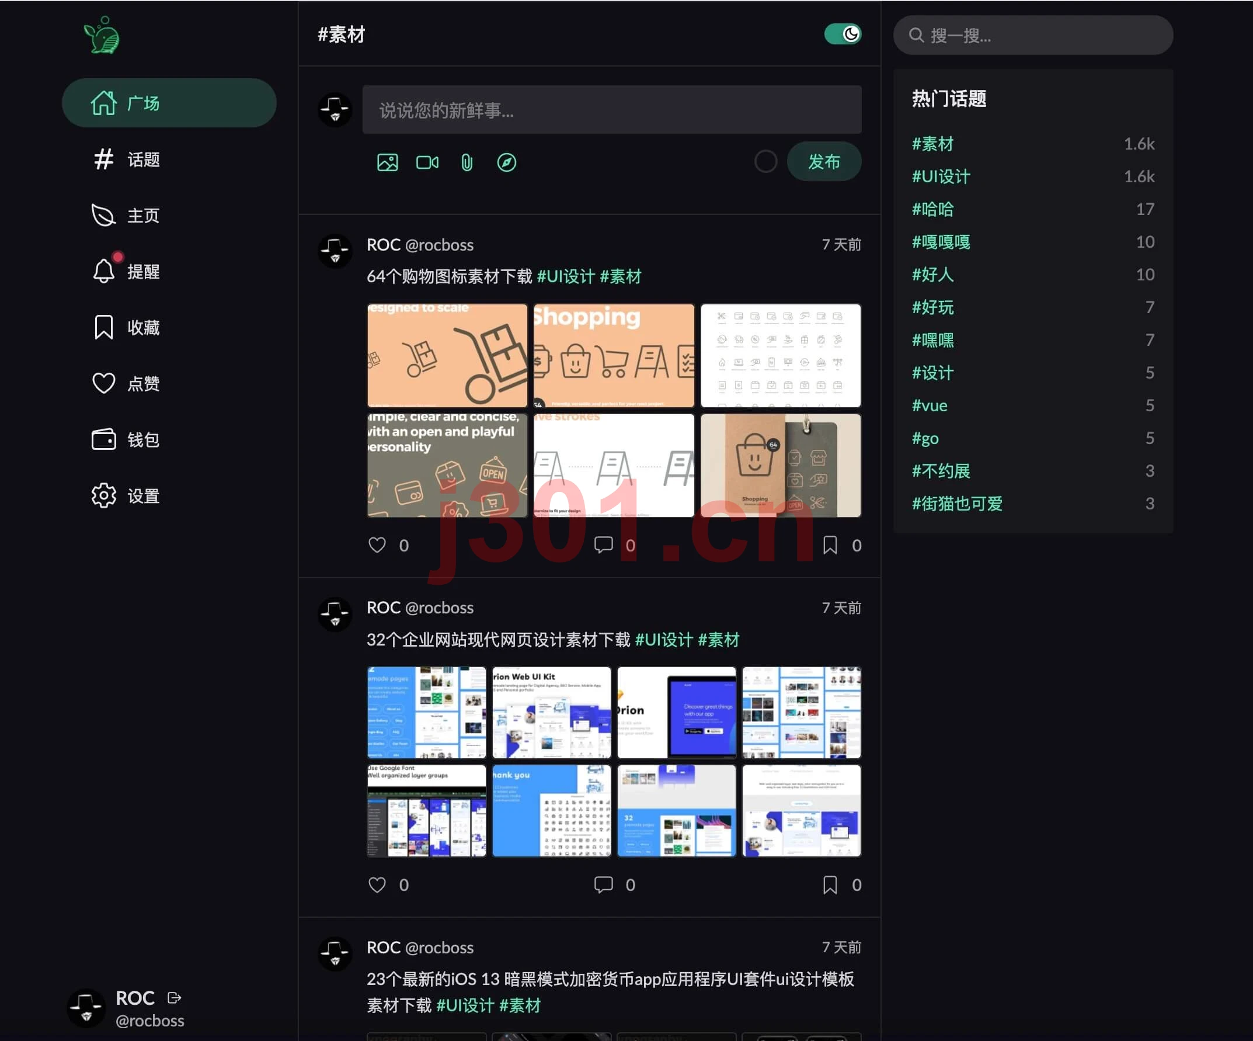The height and width of the screenshot is (1041, 1253).
Task: Click the #素材 tag in 32个企业网站 post
Action: click(718, 640)
